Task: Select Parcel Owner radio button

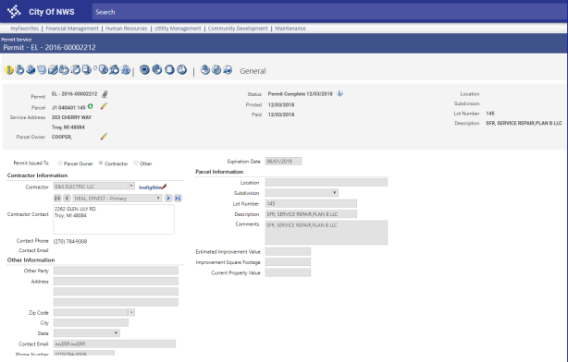Action: (x=60, y=163)
